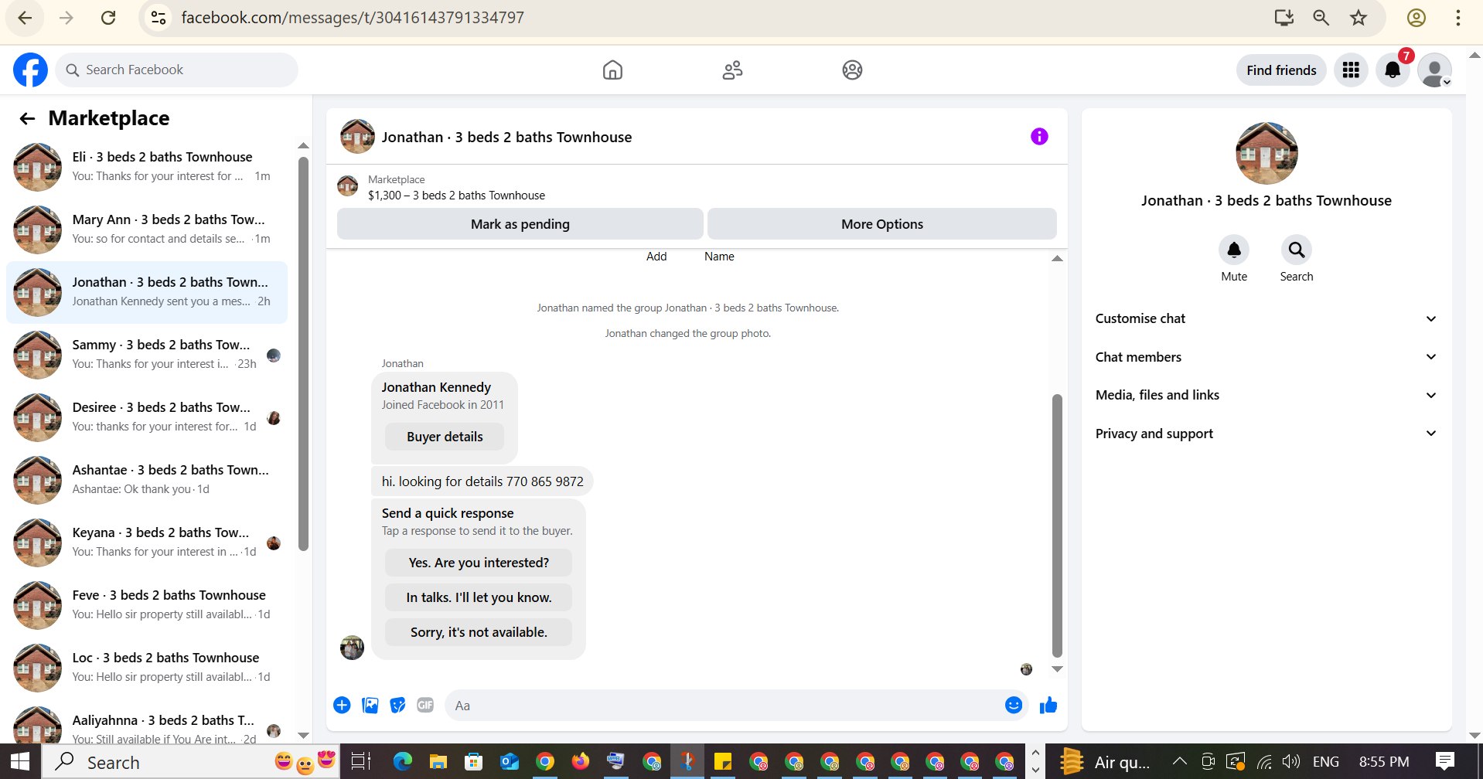
Task: Open File Explorer from the taskbar
Action: 438,762
